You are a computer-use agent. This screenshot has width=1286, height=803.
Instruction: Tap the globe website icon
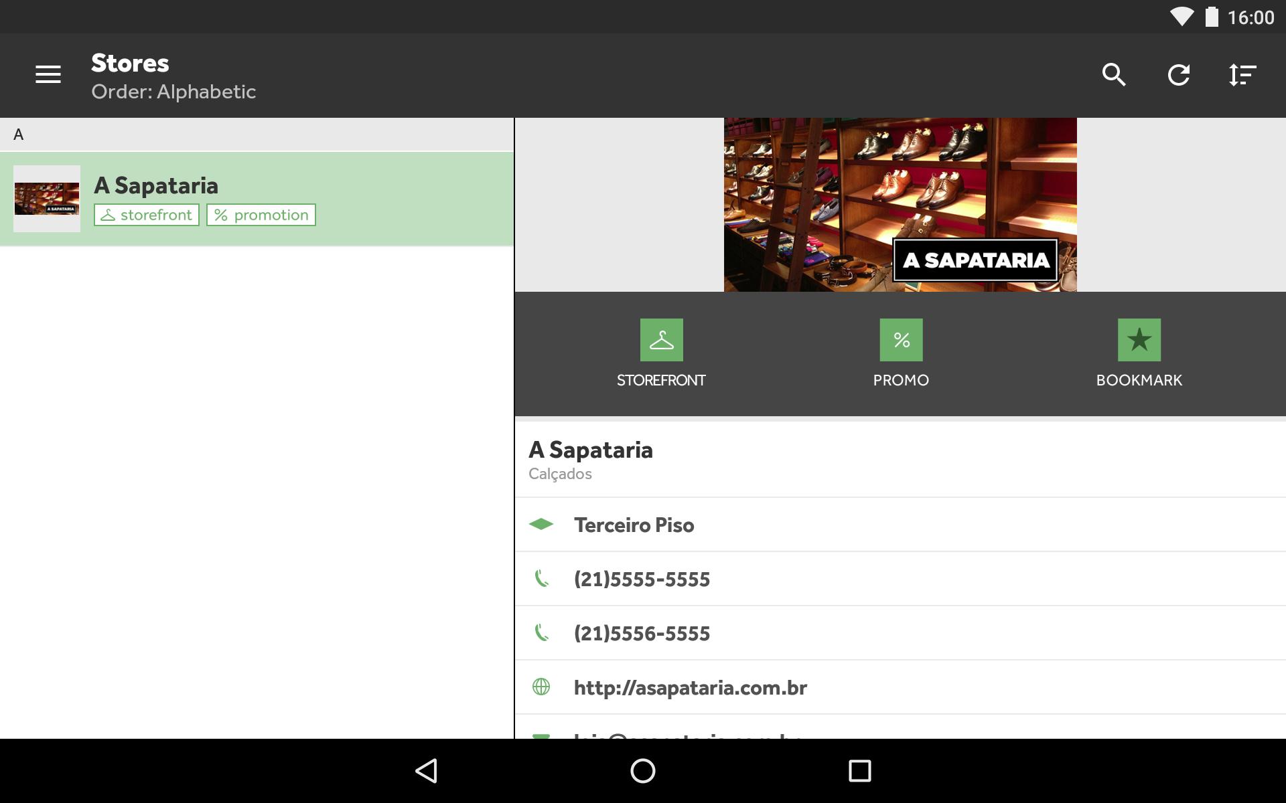pos(541,687)
